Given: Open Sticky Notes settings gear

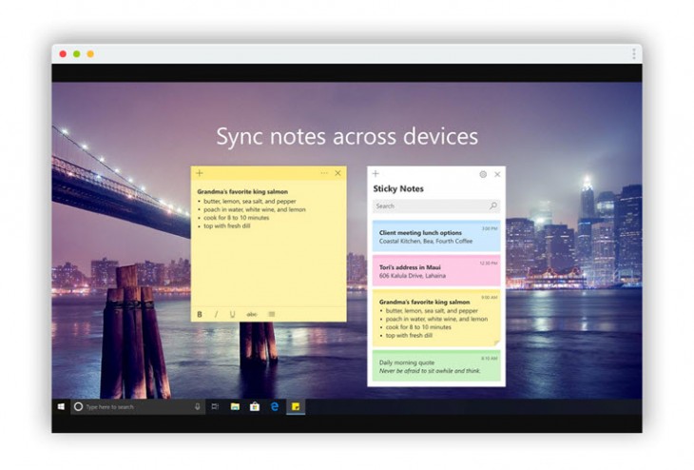Looking at the screenshot, I should pyautogui.click(x=483, y=174).
